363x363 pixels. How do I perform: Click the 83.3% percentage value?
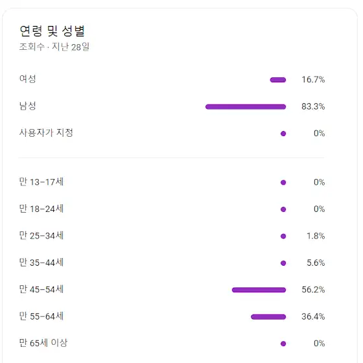(313, 106)
